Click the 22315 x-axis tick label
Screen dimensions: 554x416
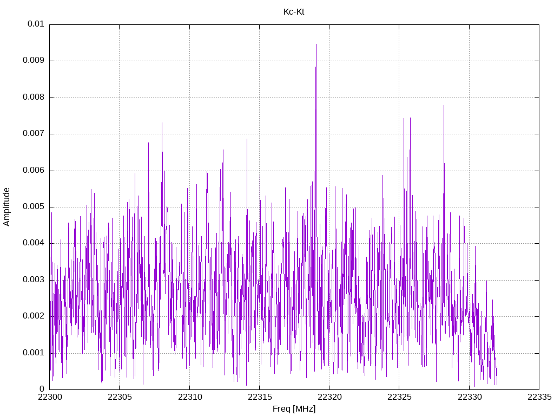pos(260,397)
